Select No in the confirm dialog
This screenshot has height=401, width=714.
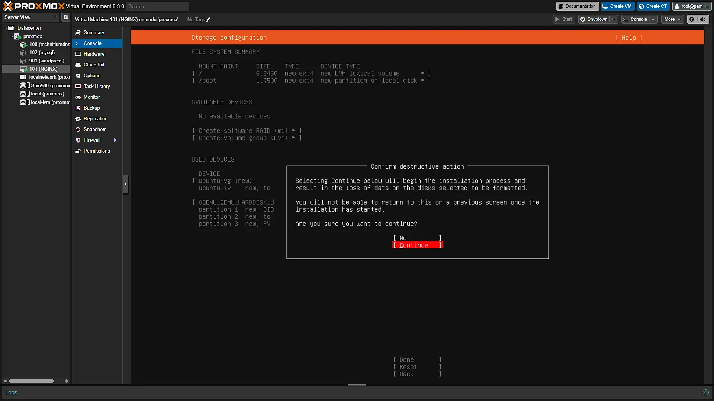point(417,238)
